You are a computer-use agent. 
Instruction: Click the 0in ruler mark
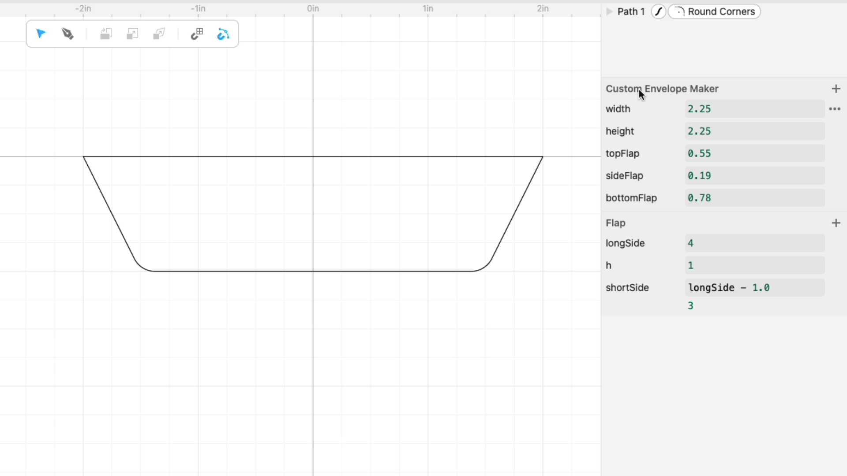click(x=313, y=8)
